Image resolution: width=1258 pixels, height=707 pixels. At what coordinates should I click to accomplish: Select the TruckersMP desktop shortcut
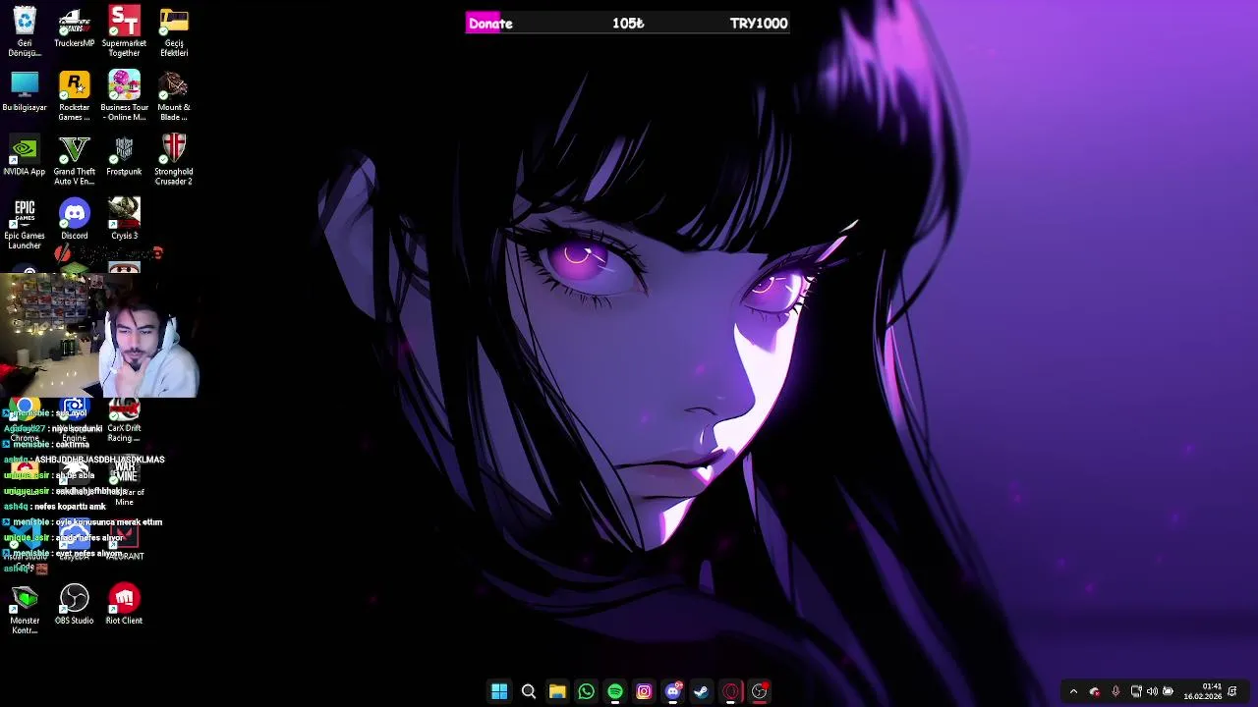75,27
